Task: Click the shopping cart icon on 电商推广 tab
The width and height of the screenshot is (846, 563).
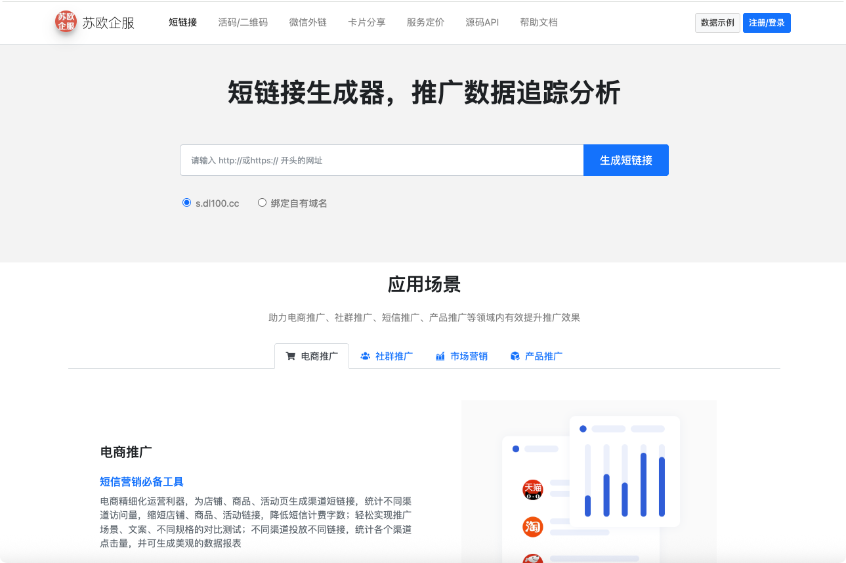Action: pos(291,356)
